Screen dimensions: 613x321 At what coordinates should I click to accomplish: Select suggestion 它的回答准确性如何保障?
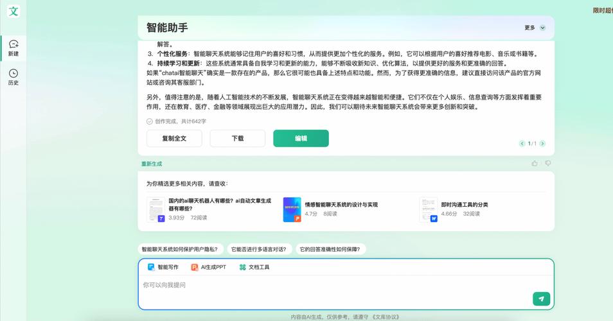click(x=330, y=249)
